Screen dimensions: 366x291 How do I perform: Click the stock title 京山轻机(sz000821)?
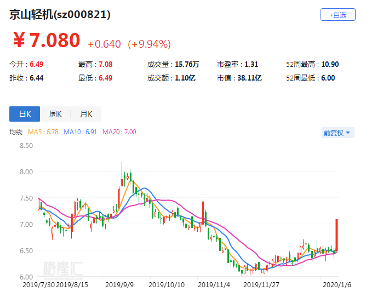tap(60, 14)
